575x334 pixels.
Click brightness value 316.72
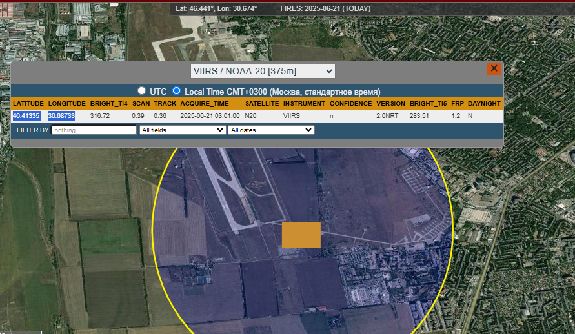tap(100, 115)
